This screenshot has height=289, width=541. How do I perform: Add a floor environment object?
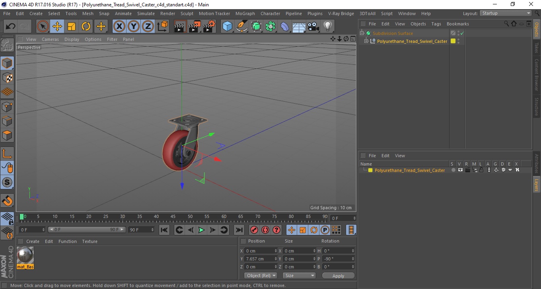coord(299,27)
